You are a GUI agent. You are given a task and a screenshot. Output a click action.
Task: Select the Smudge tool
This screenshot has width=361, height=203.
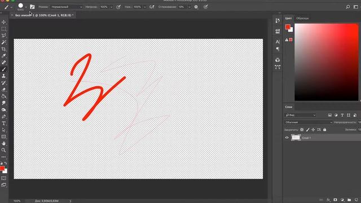click(x=4, y=103)
